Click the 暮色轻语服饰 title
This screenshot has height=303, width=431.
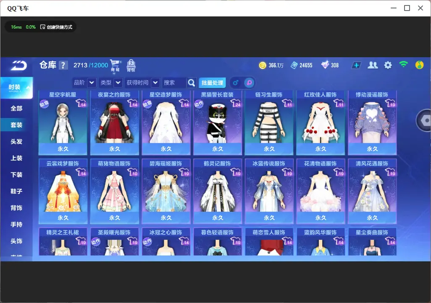(217, 232)
